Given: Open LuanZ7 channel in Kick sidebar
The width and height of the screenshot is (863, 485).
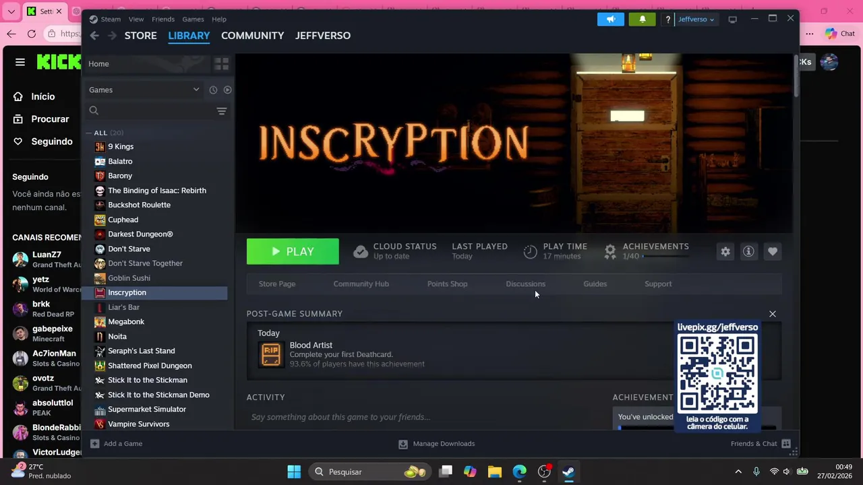Looking at the screenshot, I should tap(46, 259).
